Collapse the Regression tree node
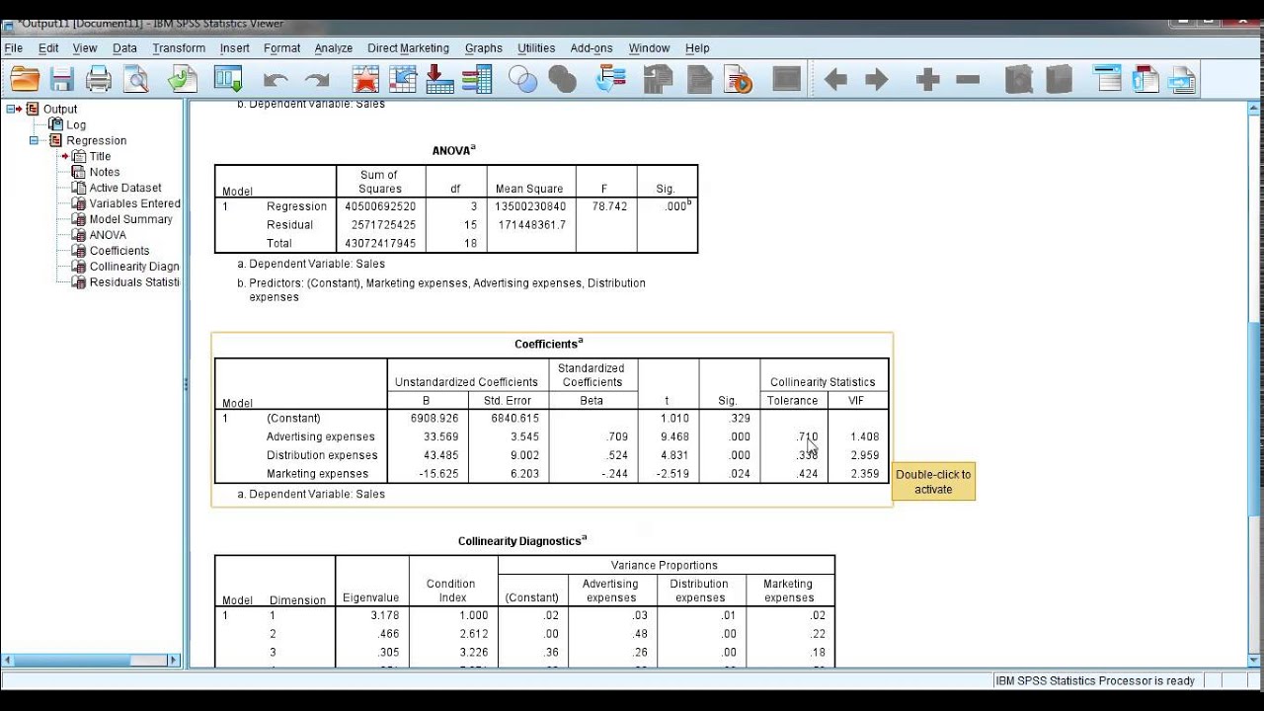Screen dimensions: 1264x711 [34, 140]
